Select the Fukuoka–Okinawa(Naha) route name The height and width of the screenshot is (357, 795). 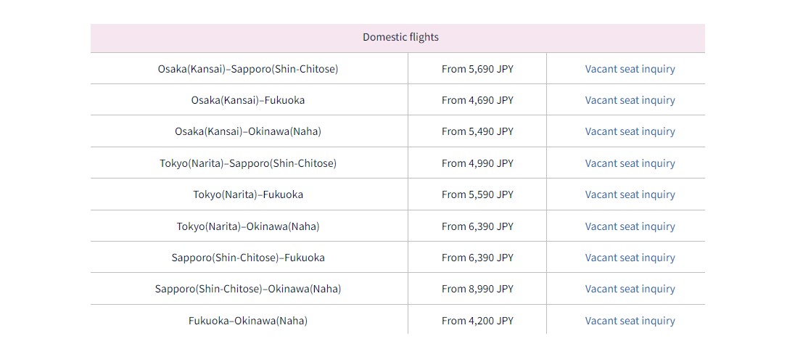(x=248, y=321)
